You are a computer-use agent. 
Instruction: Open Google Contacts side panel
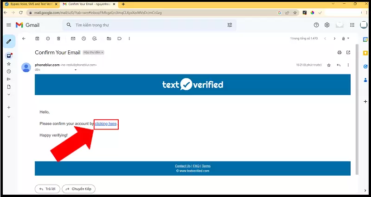click(x=365, y=80)
